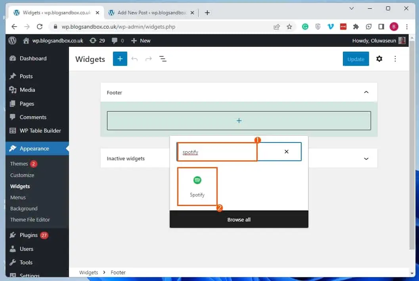The image size is (419, 281).
Task: Click the redo arrow in Widgets toolbar
Action: [x=149, y=59]
